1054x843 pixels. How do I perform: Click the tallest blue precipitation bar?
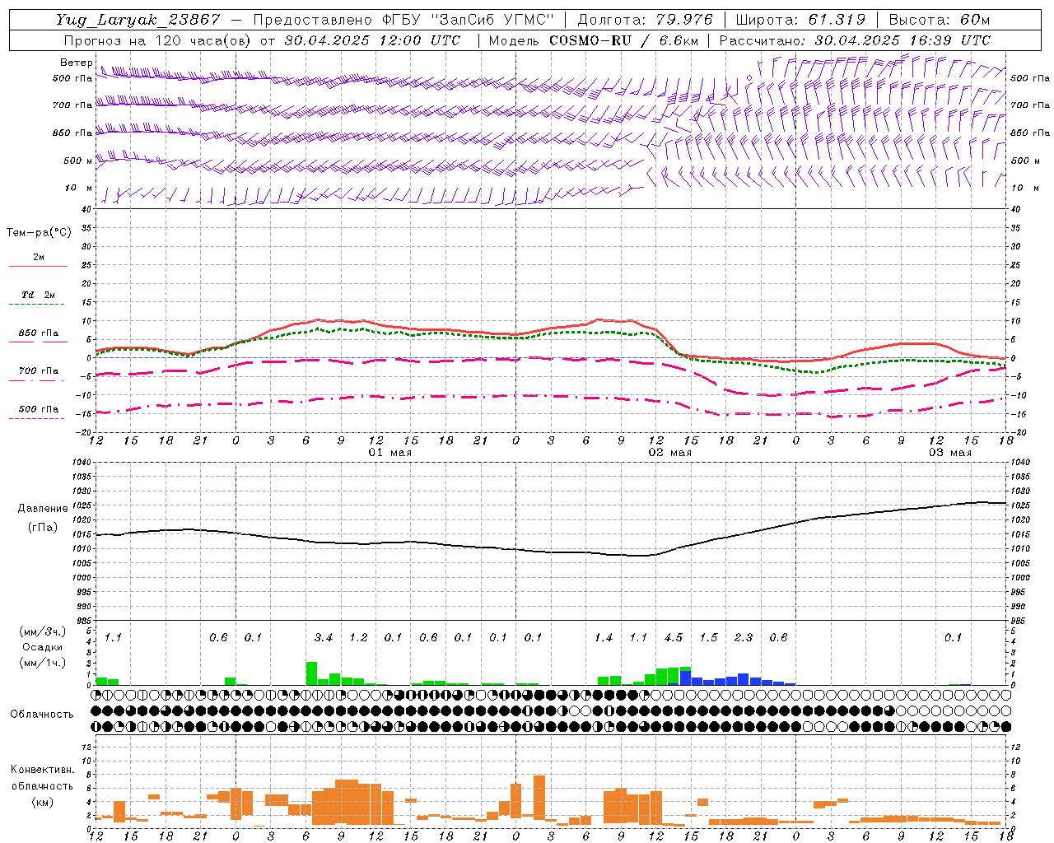click(x=685, y=678)
